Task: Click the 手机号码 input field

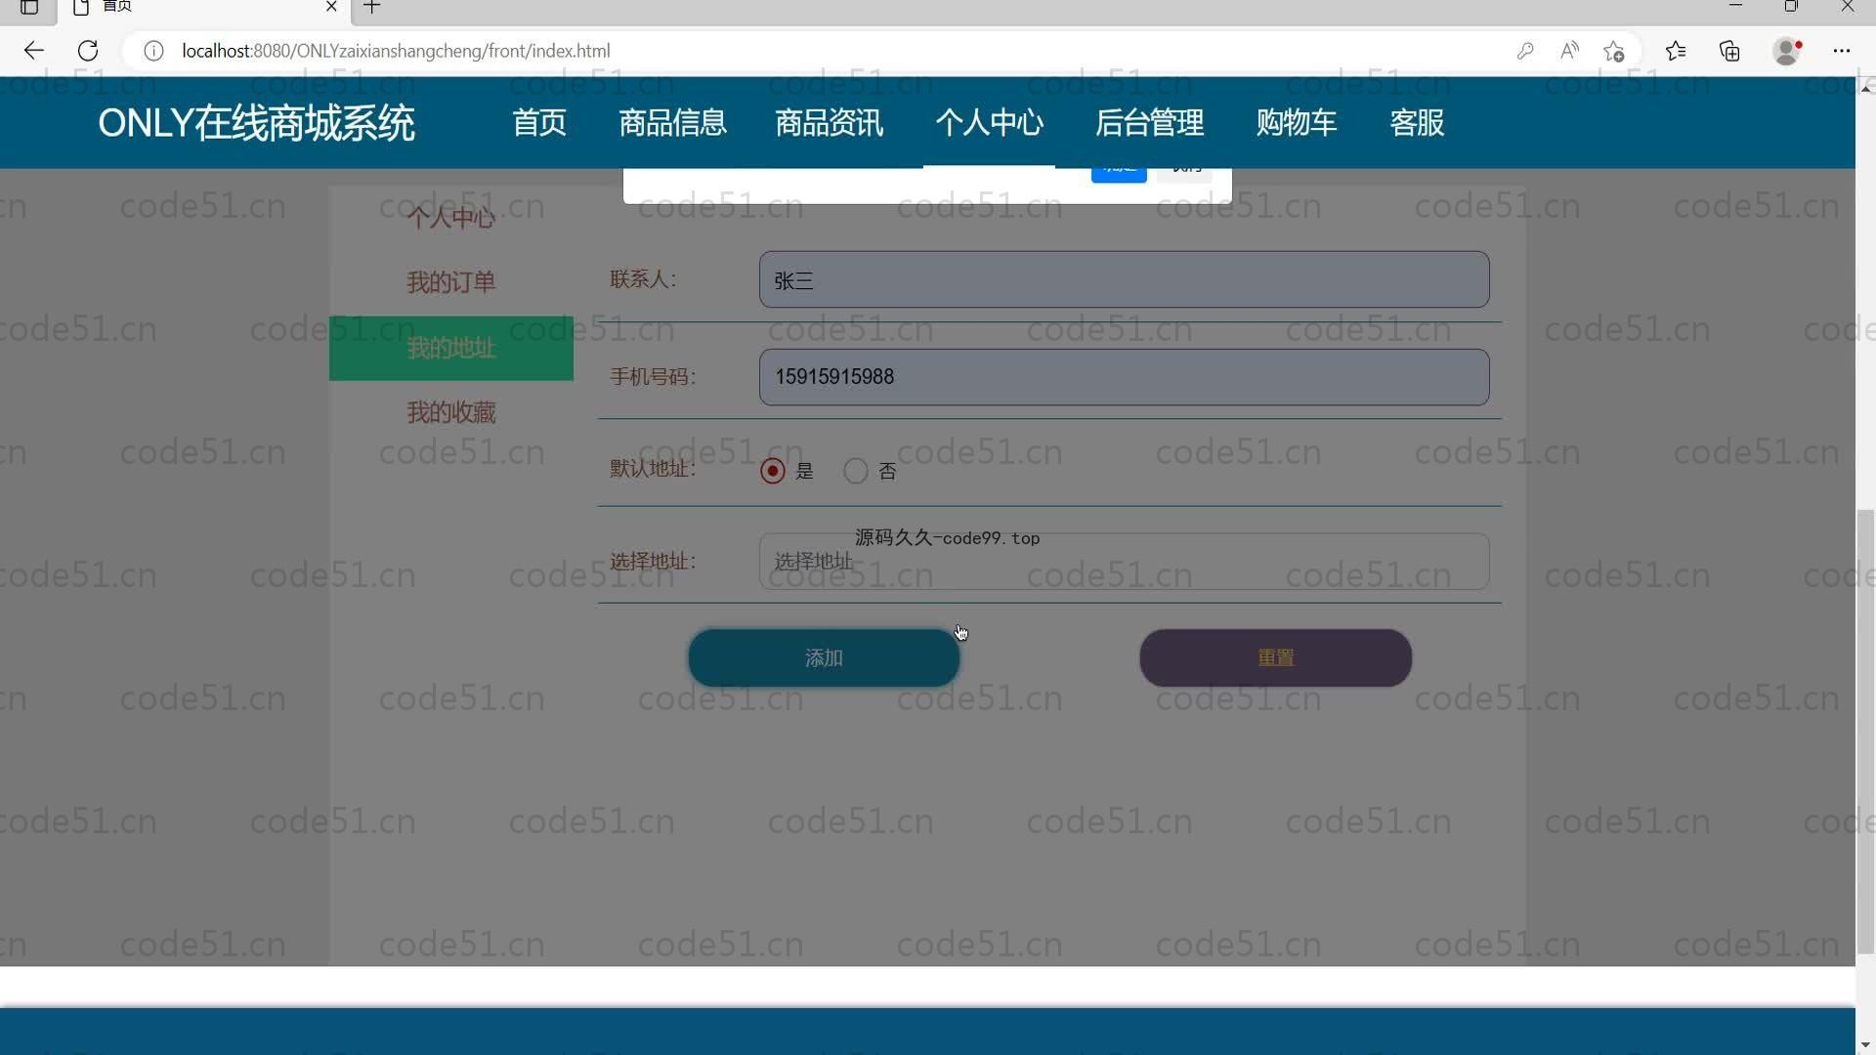Action: [x=1124, y=377]
